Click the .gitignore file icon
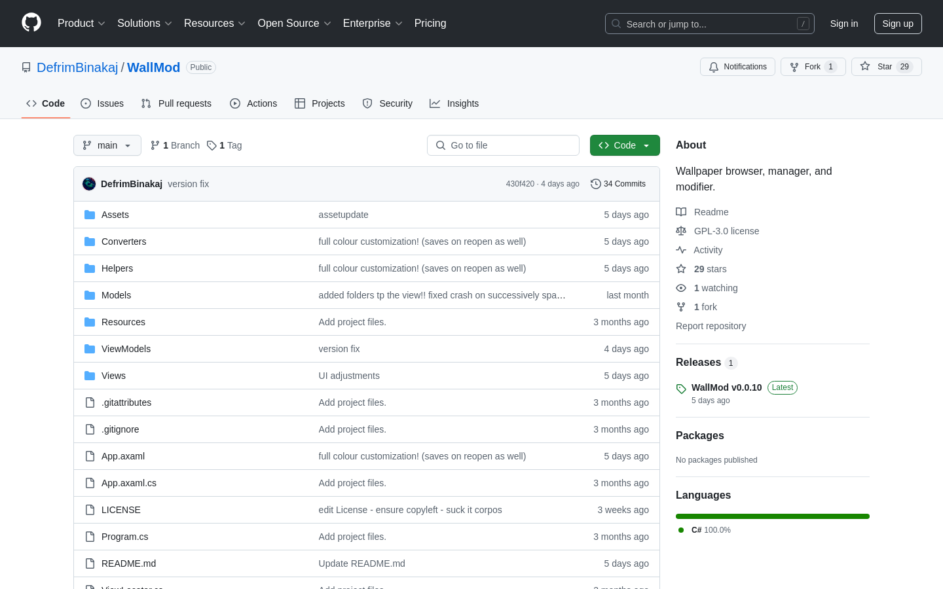This screenshot has height=589, width=943. tap(90, 429)
